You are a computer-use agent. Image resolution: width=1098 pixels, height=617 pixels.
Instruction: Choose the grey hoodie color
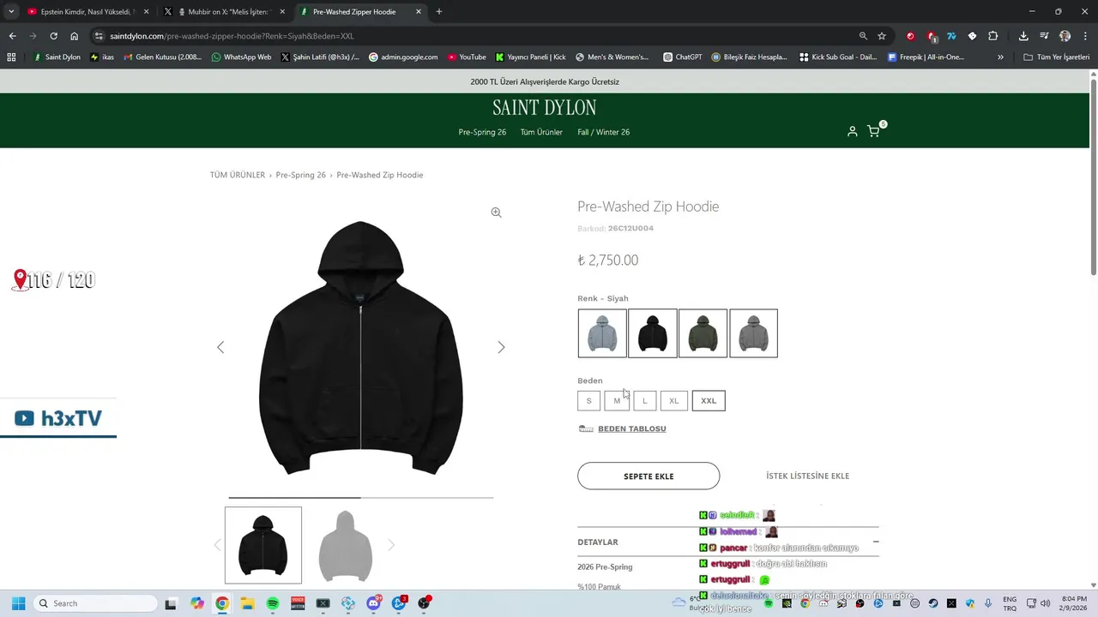click(x=753, y=333)
